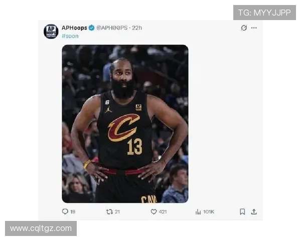Screen dimensions: 301x241
Task: Open the basketball player photo
Action: (x=125, y=124)
